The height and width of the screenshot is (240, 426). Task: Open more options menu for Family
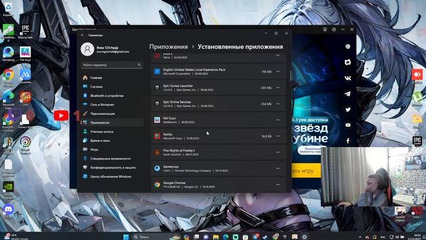(278, 136)
